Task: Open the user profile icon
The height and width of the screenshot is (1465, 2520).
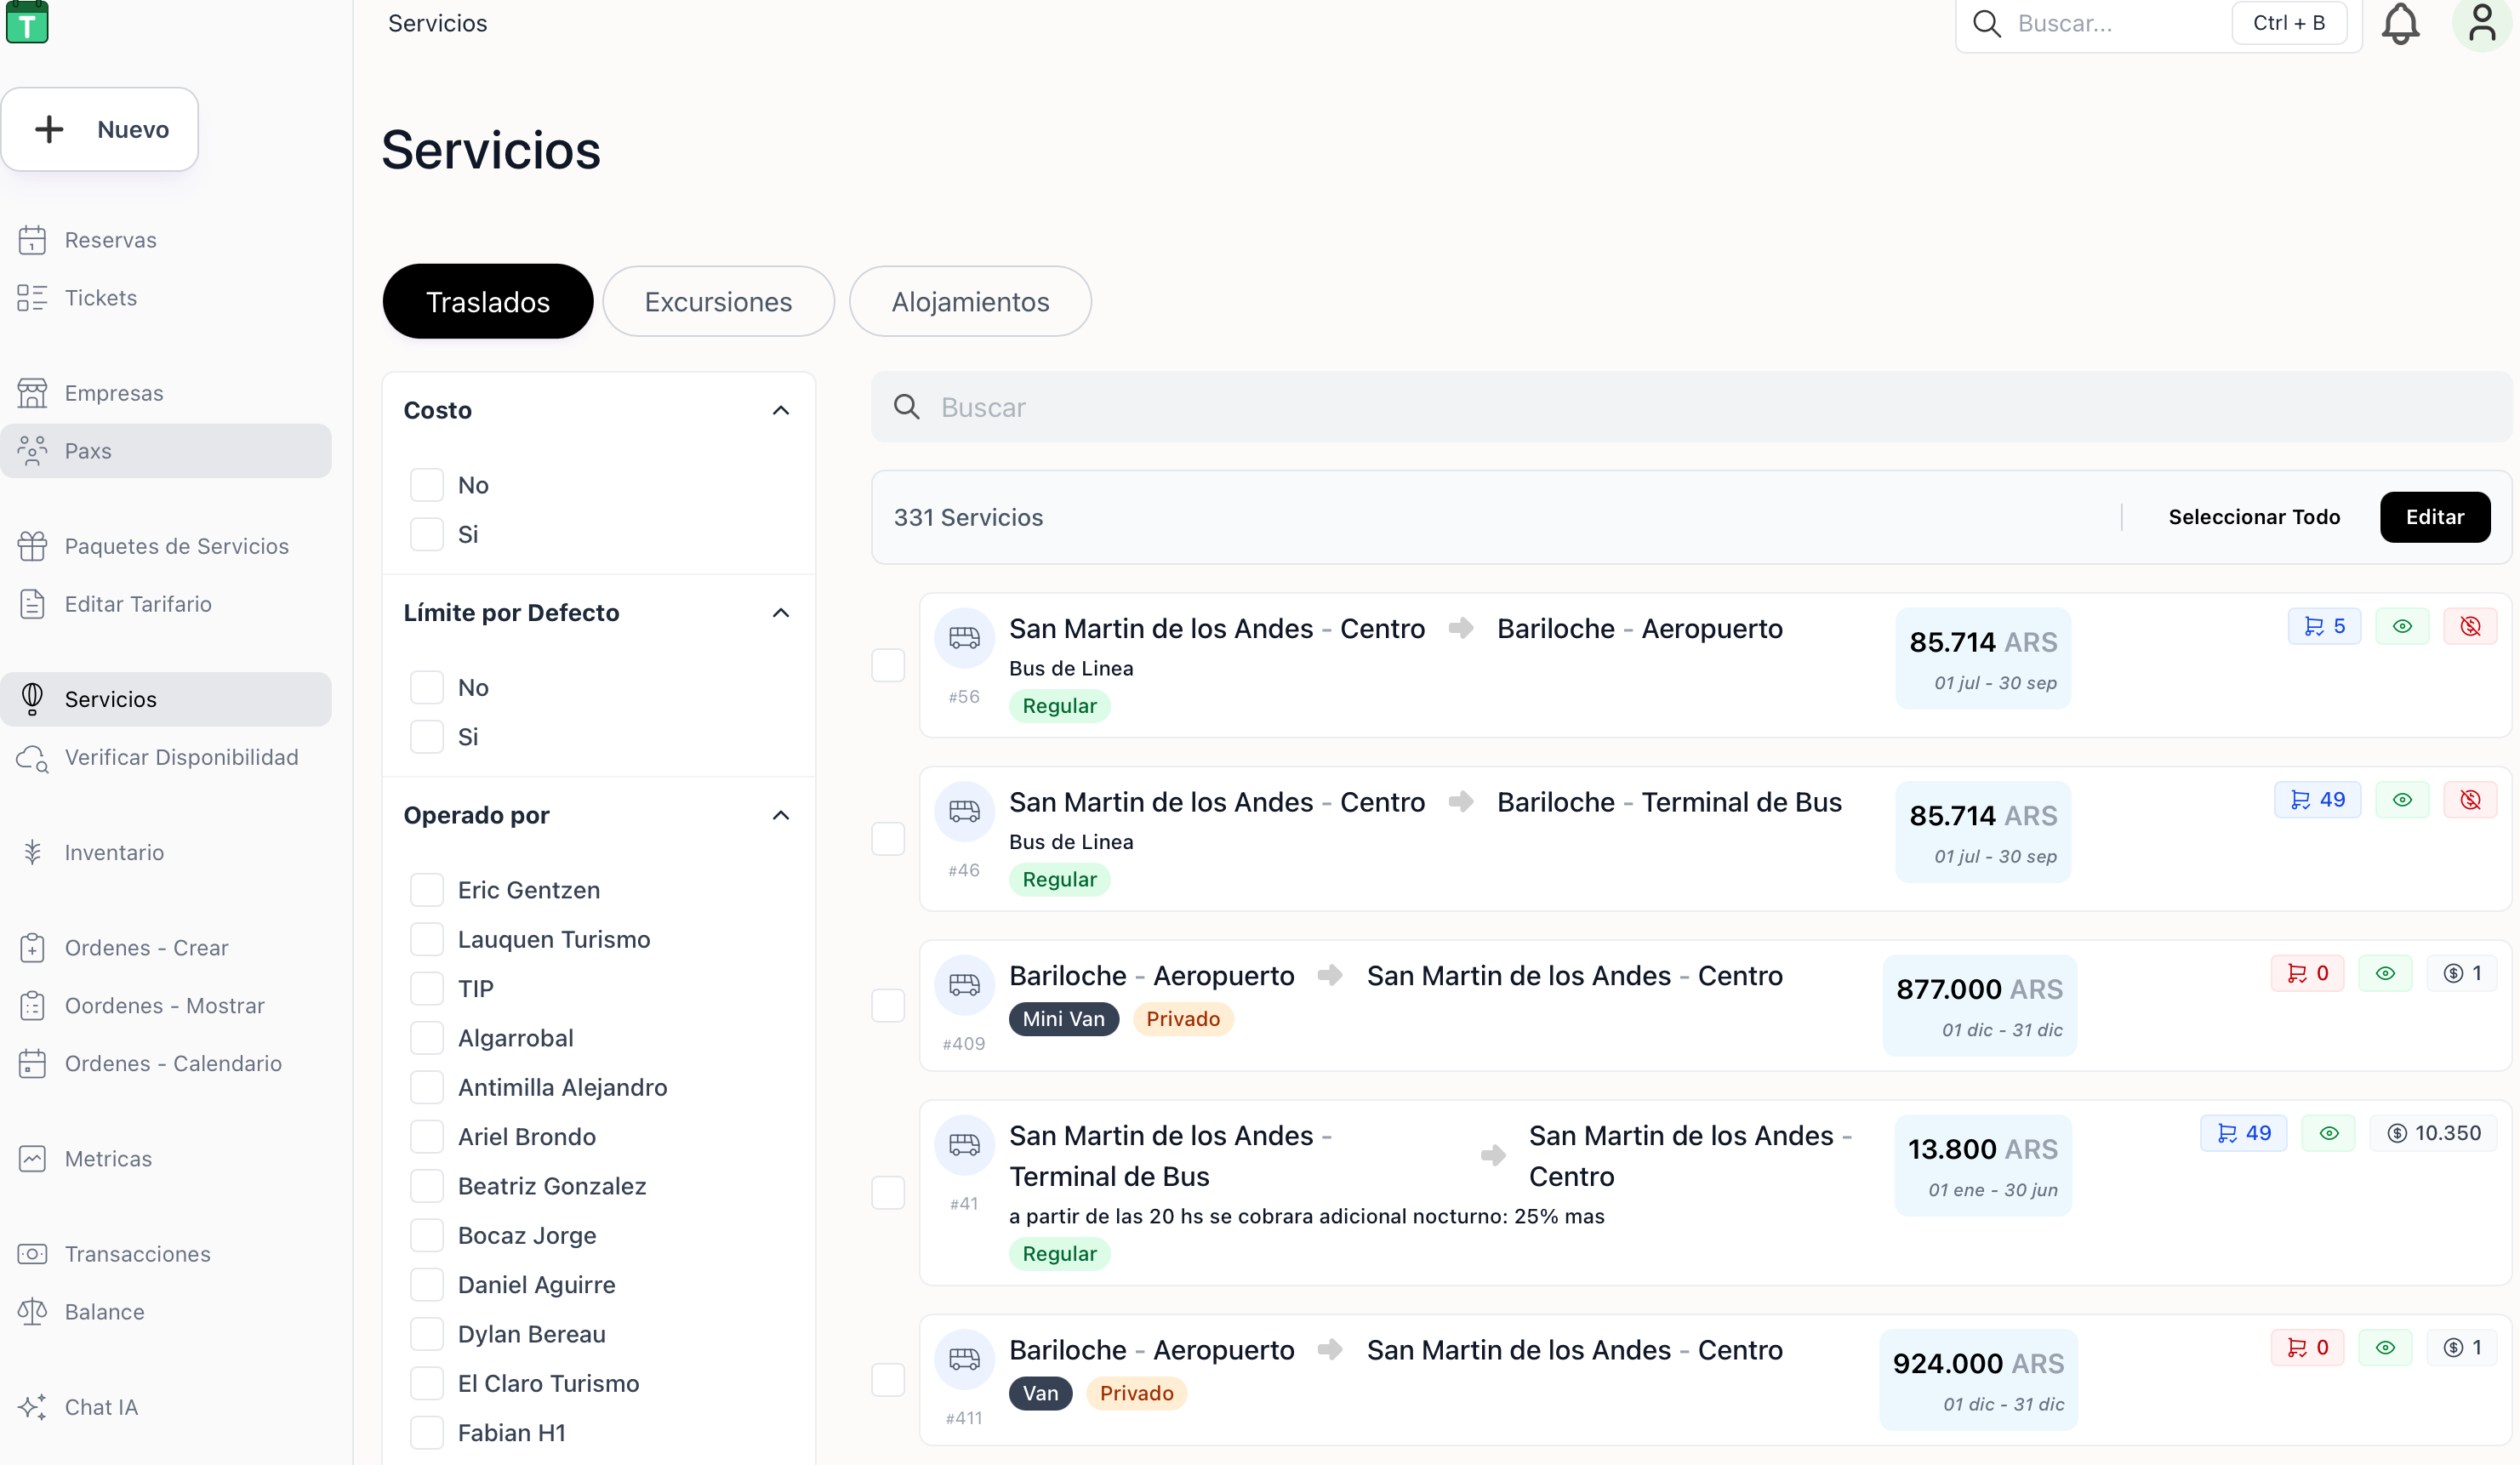Action: [x=2483, y=23]
